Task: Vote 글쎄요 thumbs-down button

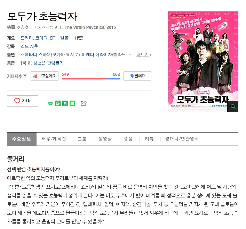Action: pyautogui.click(x=137, y=76)
